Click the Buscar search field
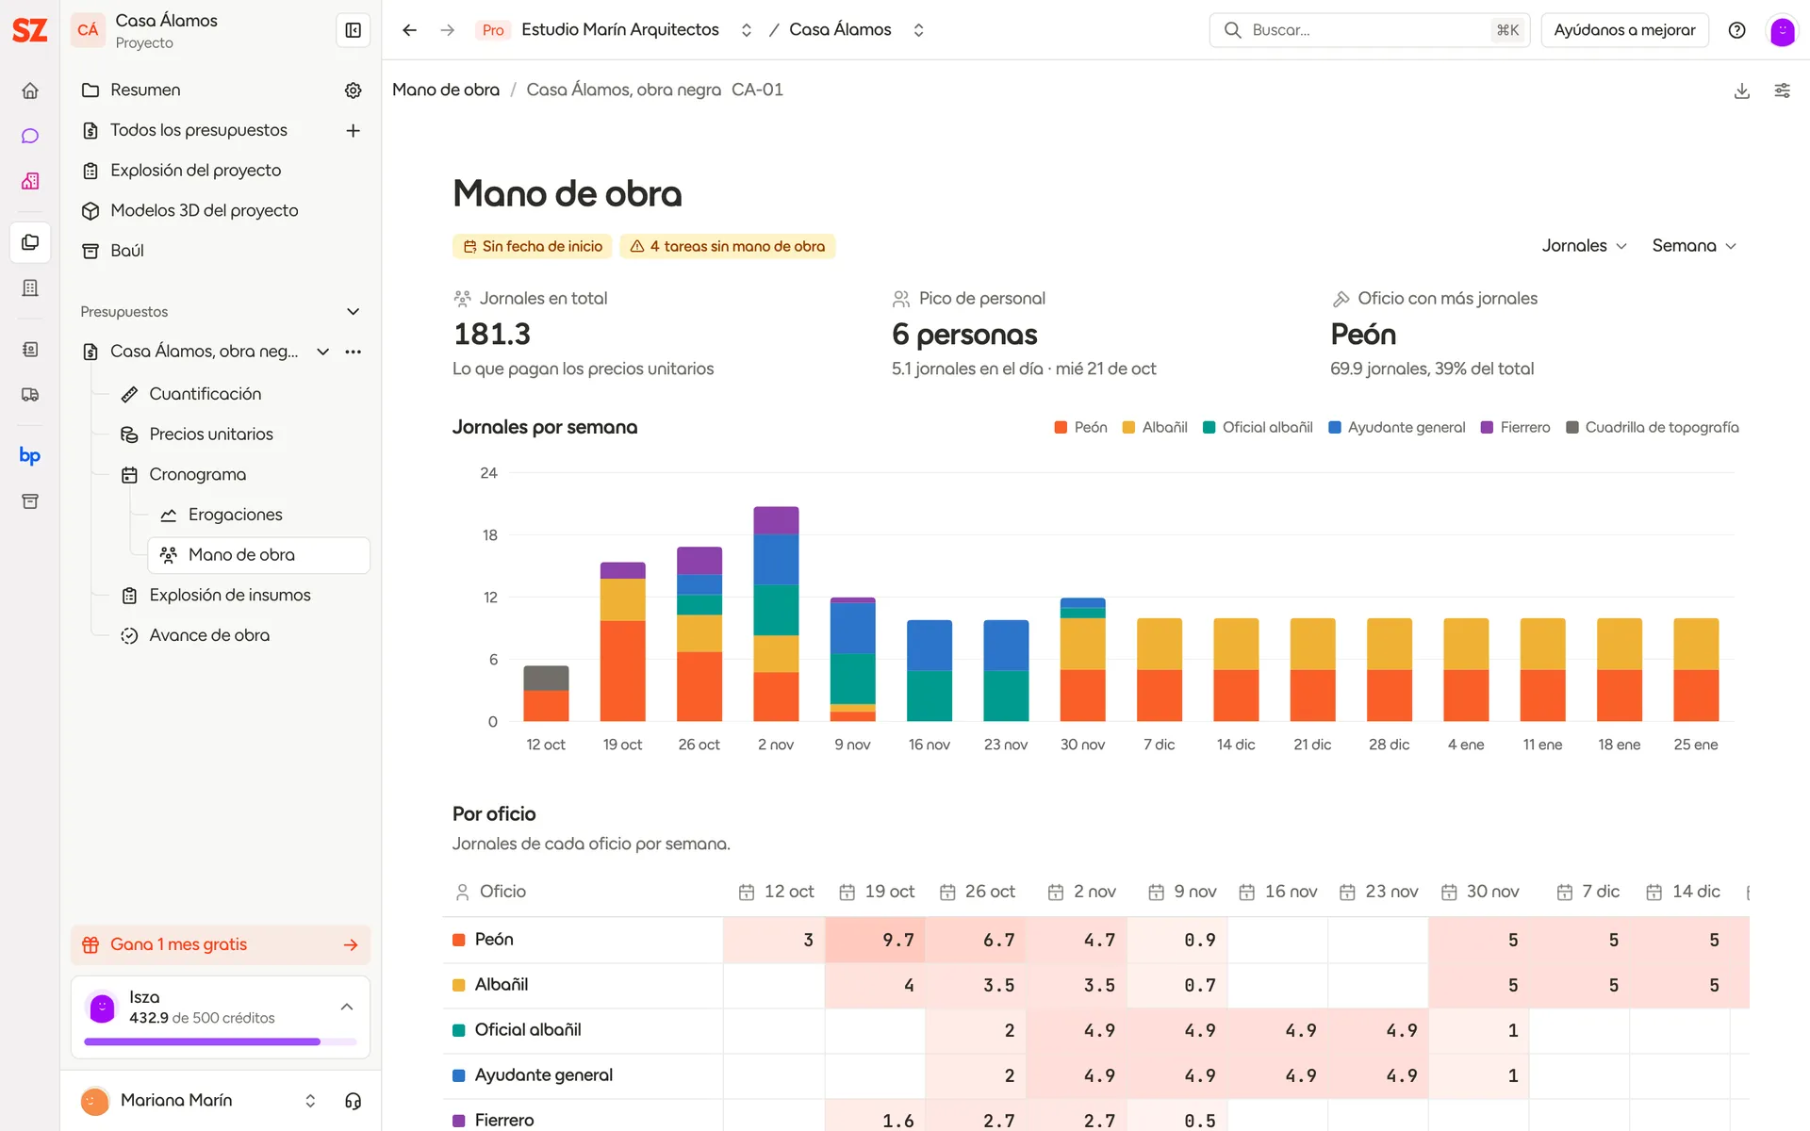The height and width of the screenshot is (1131, 1810). [x=1369, y=30]
